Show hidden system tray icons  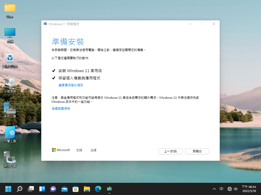tap(214, 189)
